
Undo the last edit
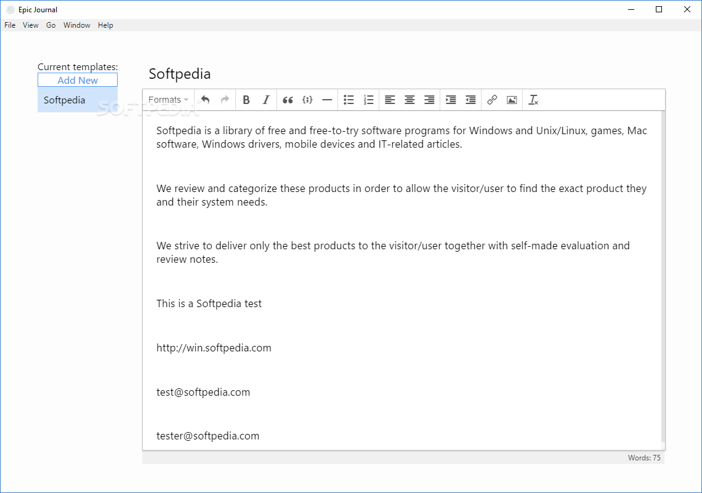tap(205, 100)
